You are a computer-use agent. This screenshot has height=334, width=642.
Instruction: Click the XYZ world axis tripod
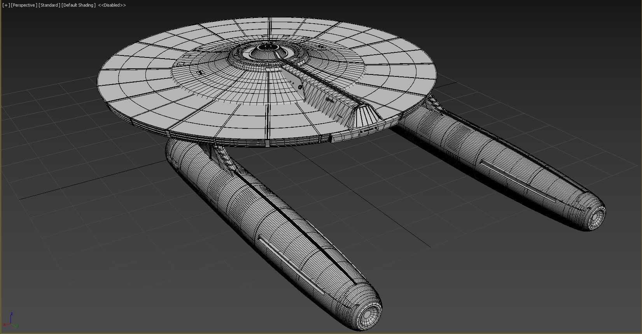pyautogui.click(x=10, y=321)
